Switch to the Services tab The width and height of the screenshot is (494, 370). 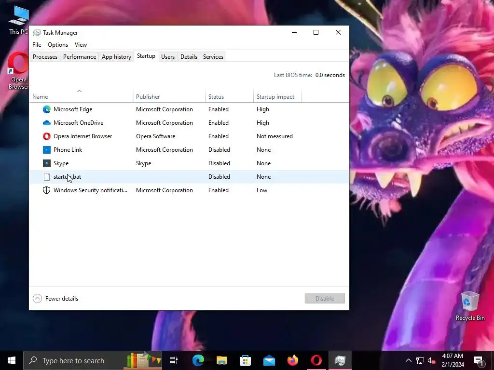(x=213, y=57)
